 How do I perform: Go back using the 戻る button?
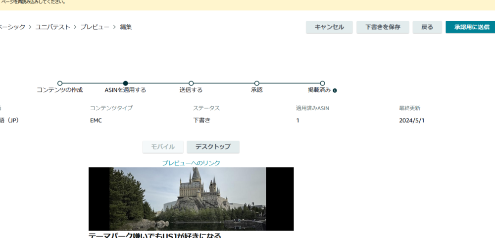click(427, 27)
